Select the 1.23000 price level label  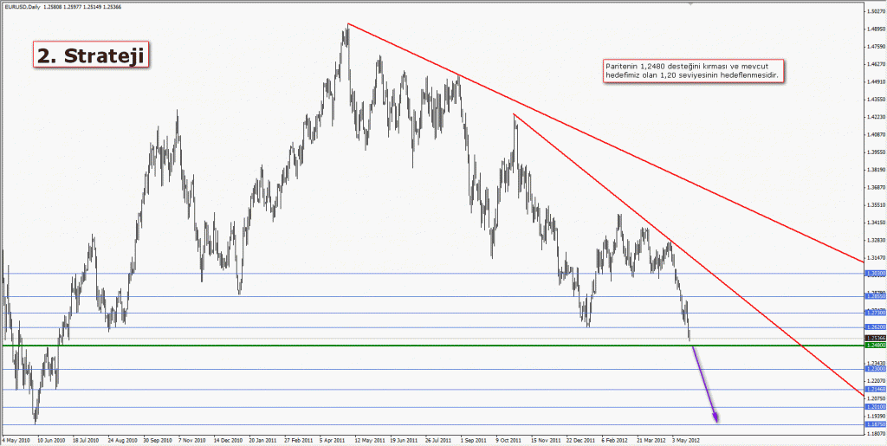coord(875,370)
